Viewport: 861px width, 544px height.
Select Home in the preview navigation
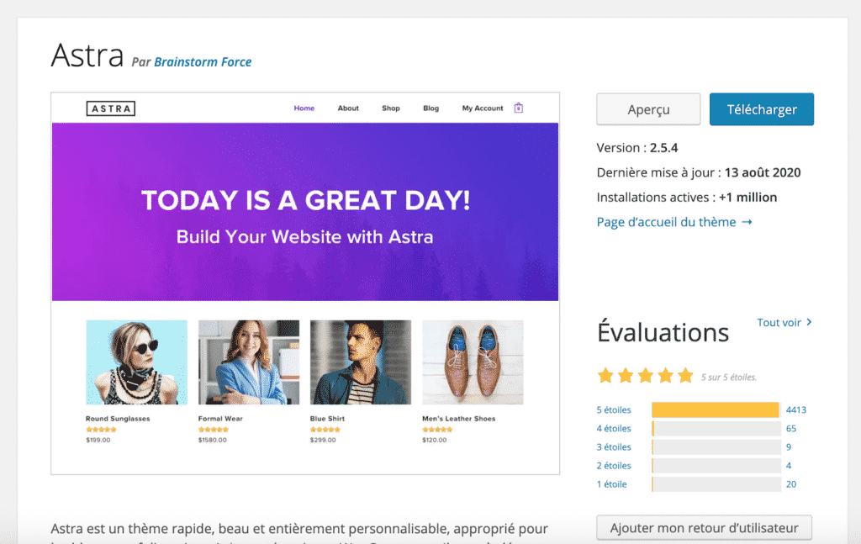click(304, 108)
